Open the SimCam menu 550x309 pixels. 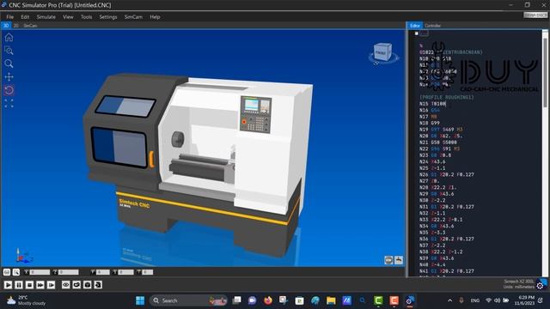(x=133, y=17)
